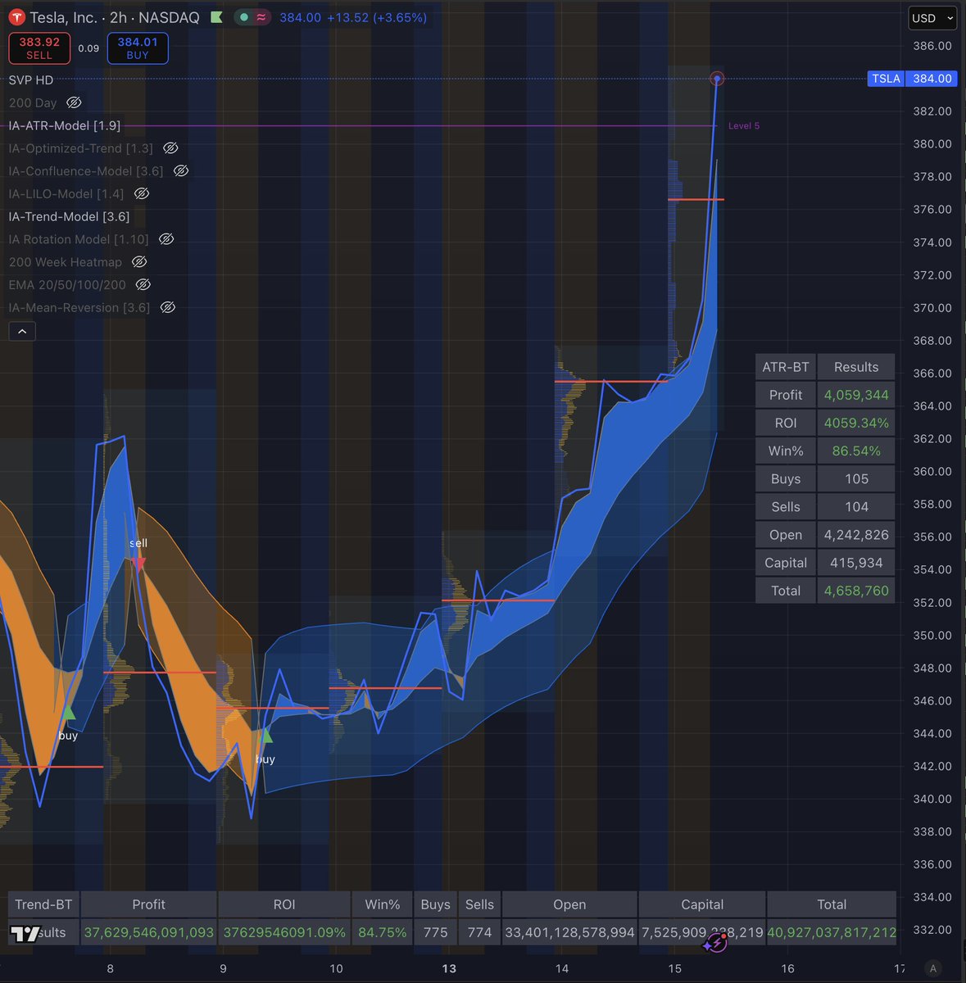The height and width of the screenshot is (983, 966).
Task: Click the green buy arrow before date 8
Action: pyautogui.click(x=69, y=713)
